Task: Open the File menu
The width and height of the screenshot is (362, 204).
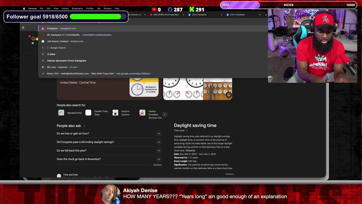Action: click(41, 8)
